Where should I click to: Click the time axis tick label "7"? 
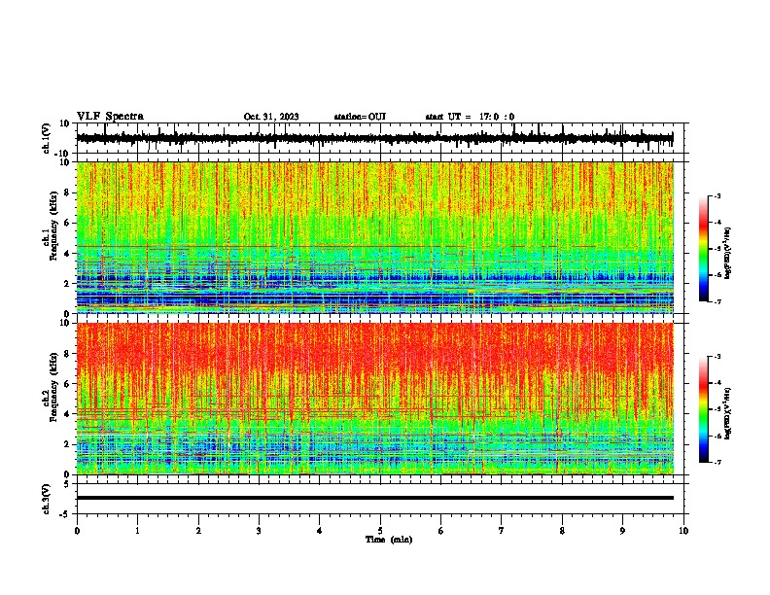coord(502,531)
